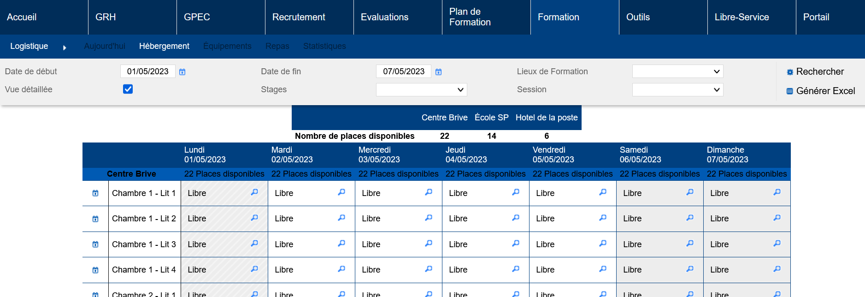Switch to the Repas tab
Viewport: 865px width, 297px height.
coord(277,46)
